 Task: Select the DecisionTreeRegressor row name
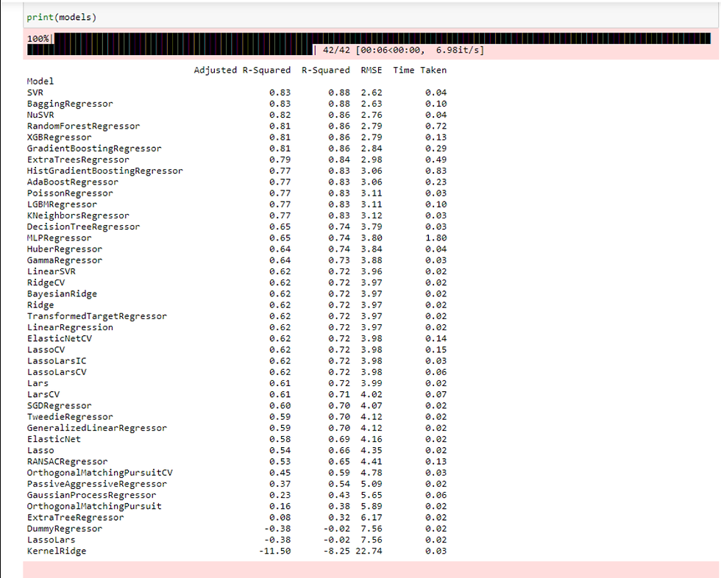(x=83, y=226)
